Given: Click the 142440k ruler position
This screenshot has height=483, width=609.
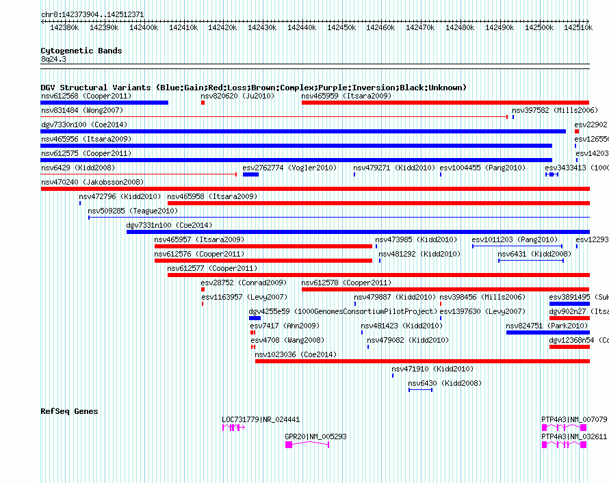Looking at the screenshot, I should [302, 27].
